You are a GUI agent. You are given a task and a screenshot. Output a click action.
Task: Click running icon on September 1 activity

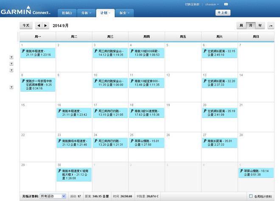tap(23, 50)
